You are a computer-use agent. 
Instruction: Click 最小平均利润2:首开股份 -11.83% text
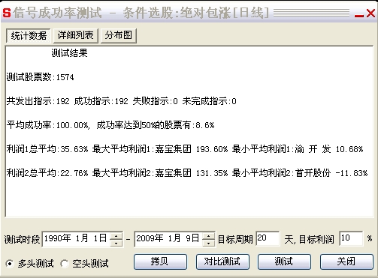point(300,173)
